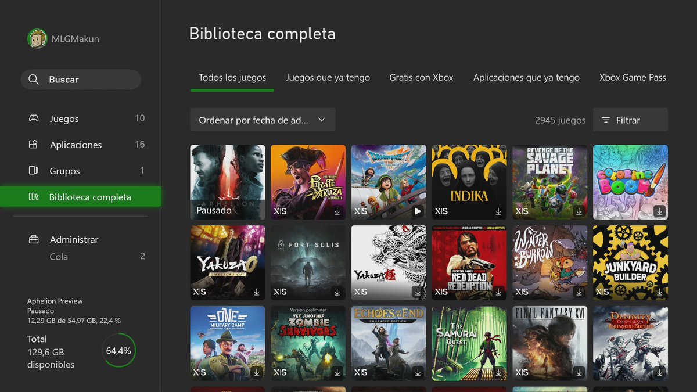The image size is (697, 392).
Task: Open the Gratis con Xbox tab
Action: tap(421, 77)
